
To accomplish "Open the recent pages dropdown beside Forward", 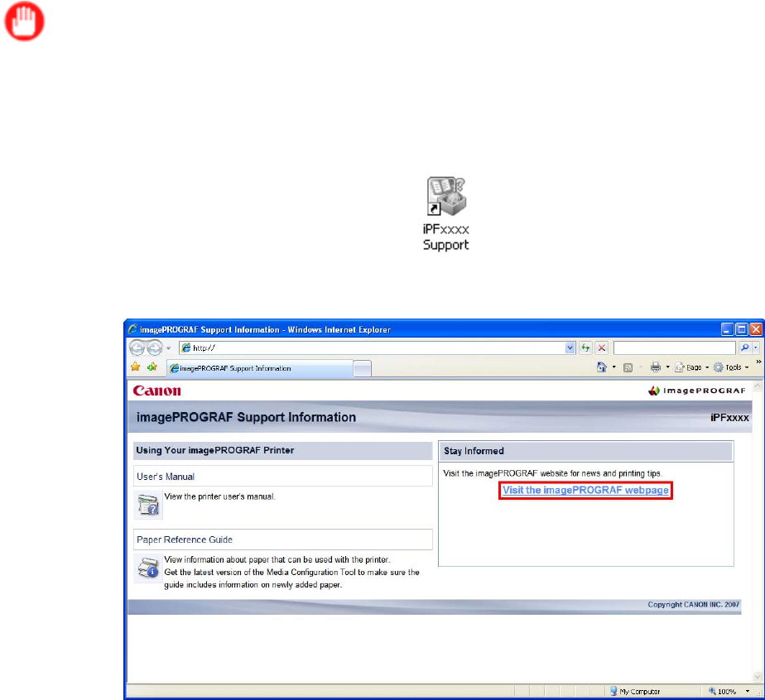I will pyautogui.click(x=168, y=348).
